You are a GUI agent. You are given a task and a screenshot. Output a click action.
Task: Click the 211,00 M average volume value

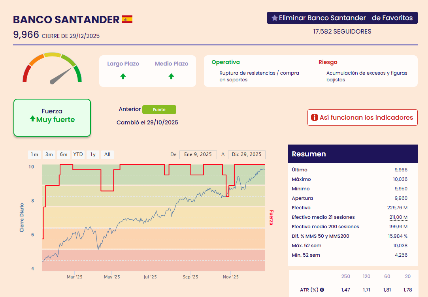pyautogui.click(x=398, y=217)
